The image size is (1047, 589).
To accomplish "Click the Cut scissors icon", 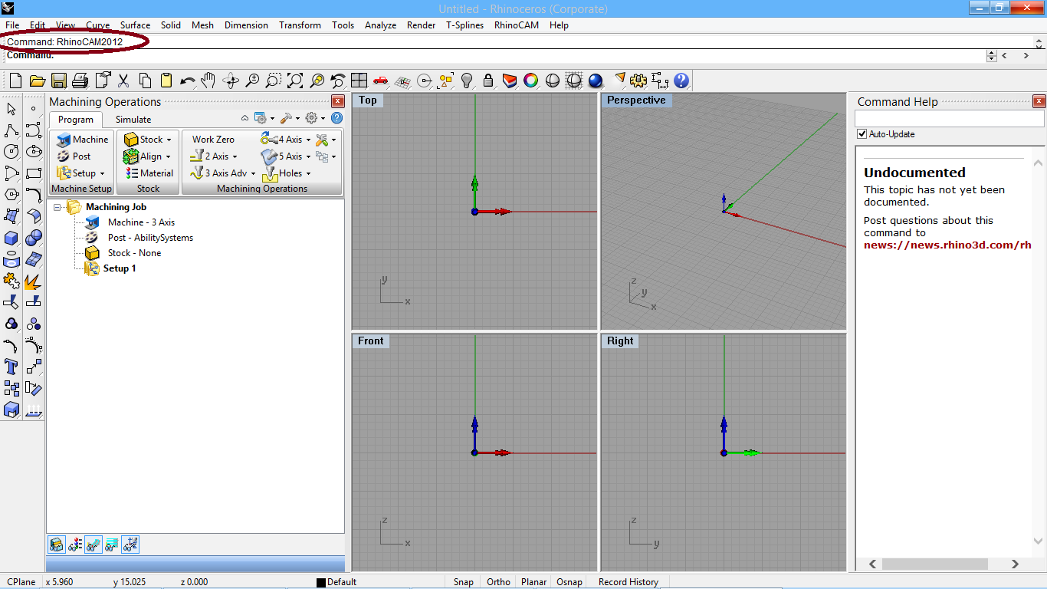I will click(123, 81).
